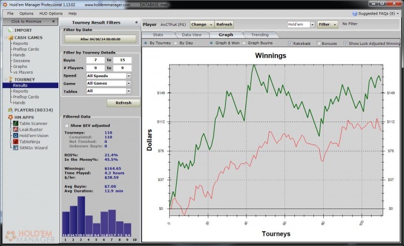
Task: Uncheck the Rakeback checkbox
Action: point(290,43)
